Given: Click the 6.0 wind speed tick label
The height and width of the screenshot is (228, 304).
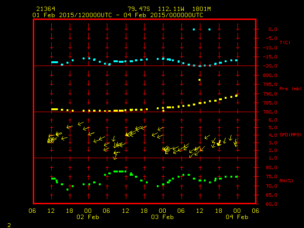Looking at the screenshot, I should pos(273,120).
